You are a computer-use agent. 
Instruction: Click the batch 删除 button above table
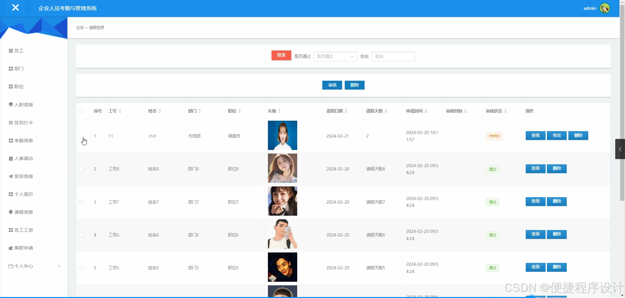pyautogui.click(x=354, y=85)
